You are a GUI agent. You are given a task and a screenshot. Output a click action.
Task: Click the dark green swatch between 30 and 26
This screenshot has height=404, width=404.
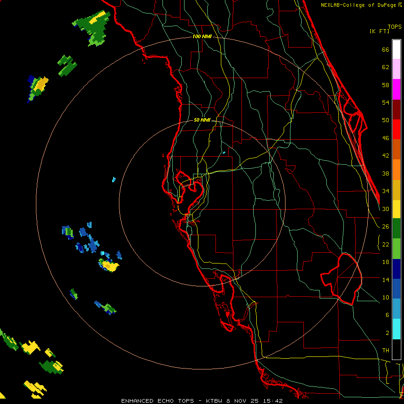coord(396,228)
